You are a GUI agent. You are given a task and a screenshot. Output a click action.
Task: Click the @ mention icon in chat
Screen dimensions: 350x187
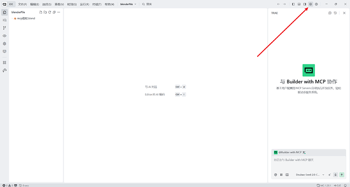[x=275, y=175]
